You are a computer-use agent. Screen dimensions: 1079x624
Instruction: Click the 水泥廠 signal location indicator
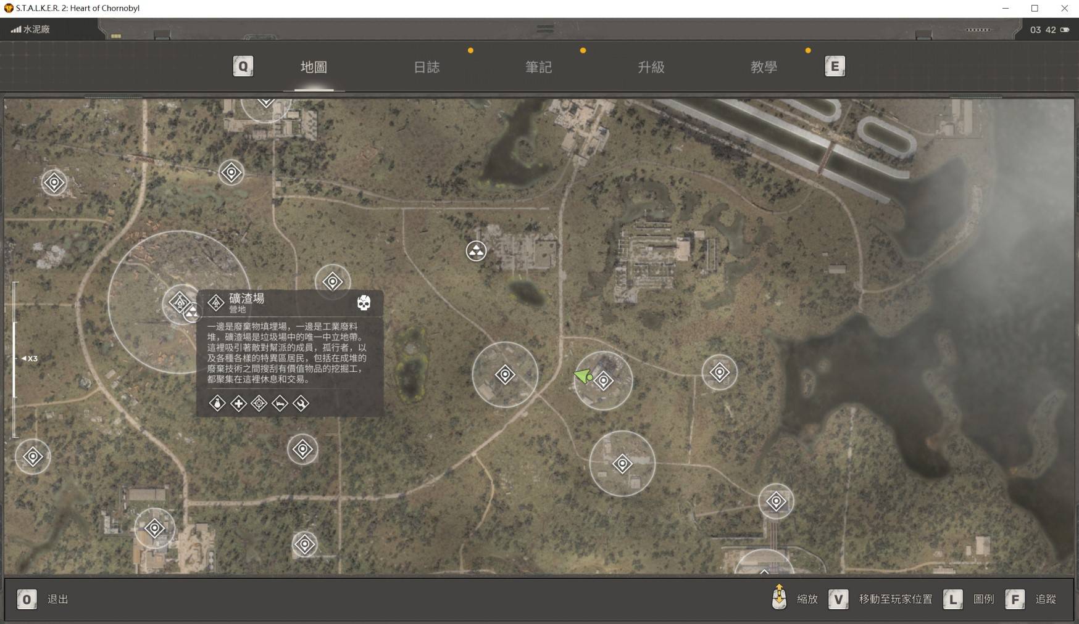click(30, 29)
